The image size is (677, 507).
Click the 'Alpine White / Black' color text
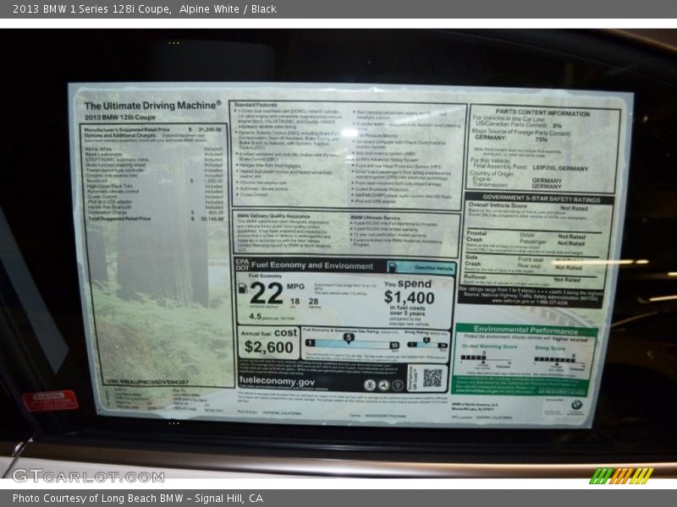[x=228, y=9]
